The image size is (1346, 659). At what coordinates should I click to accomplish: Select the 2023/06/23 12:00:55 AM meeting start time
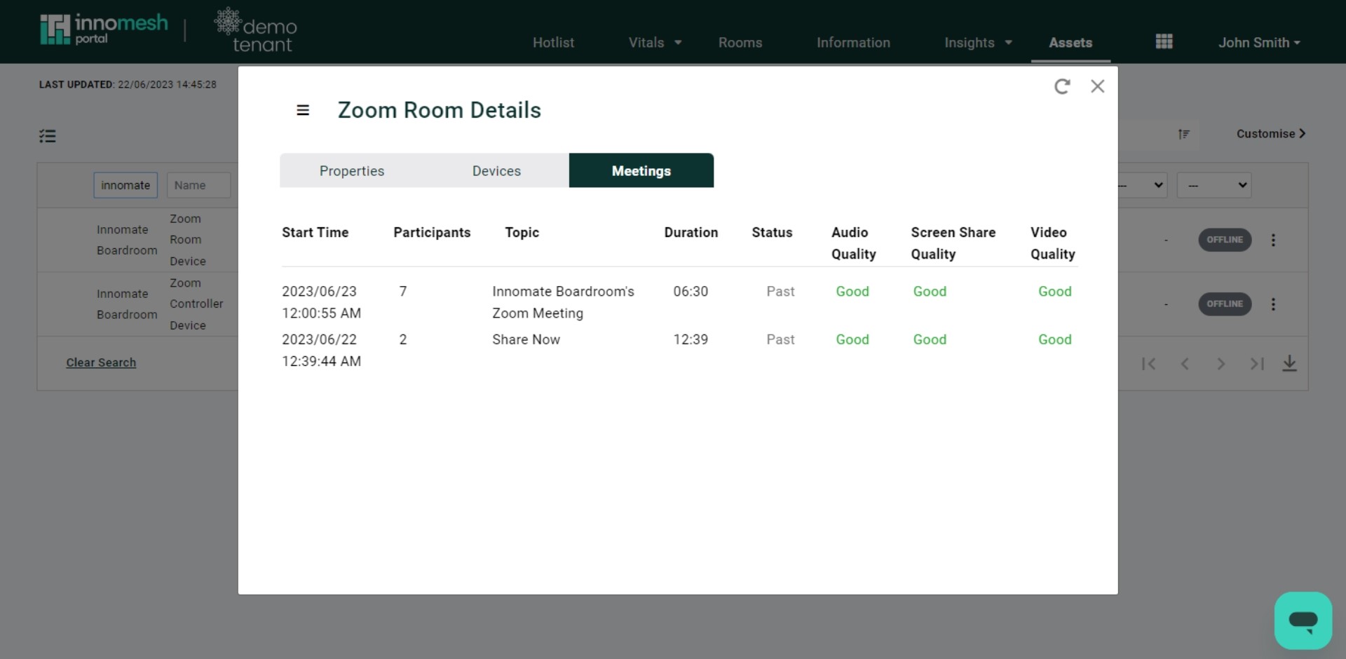click(322, 302)
